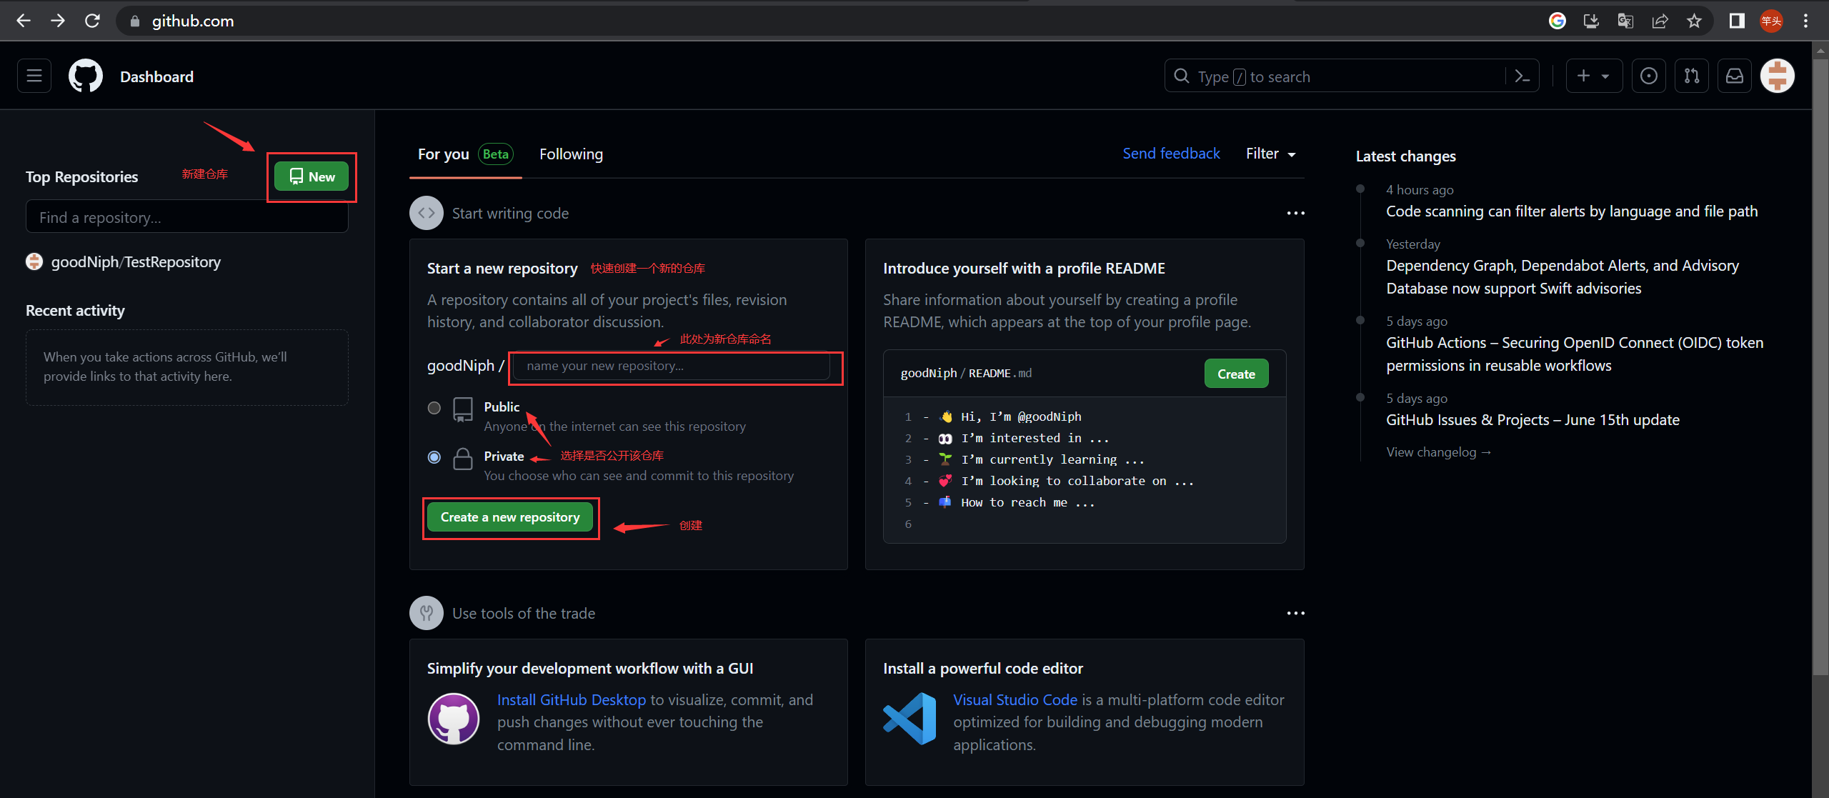Click the New repository button
Image resolution: width=1829 pixels, height=798 pixels.
(312, 176)
